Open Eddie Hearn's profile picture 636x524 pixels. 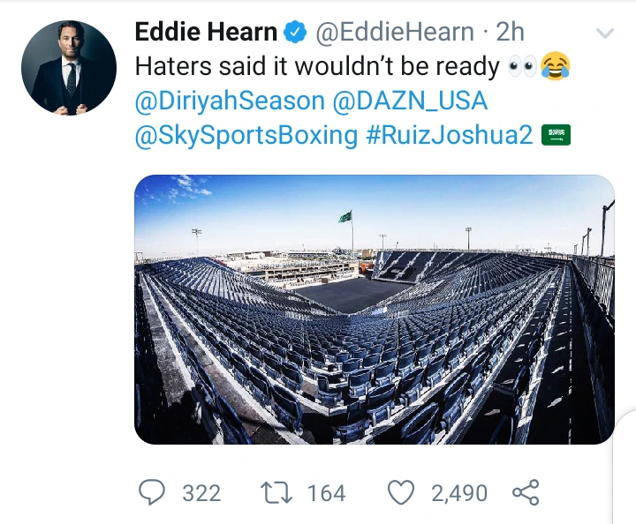pos(69,68)
